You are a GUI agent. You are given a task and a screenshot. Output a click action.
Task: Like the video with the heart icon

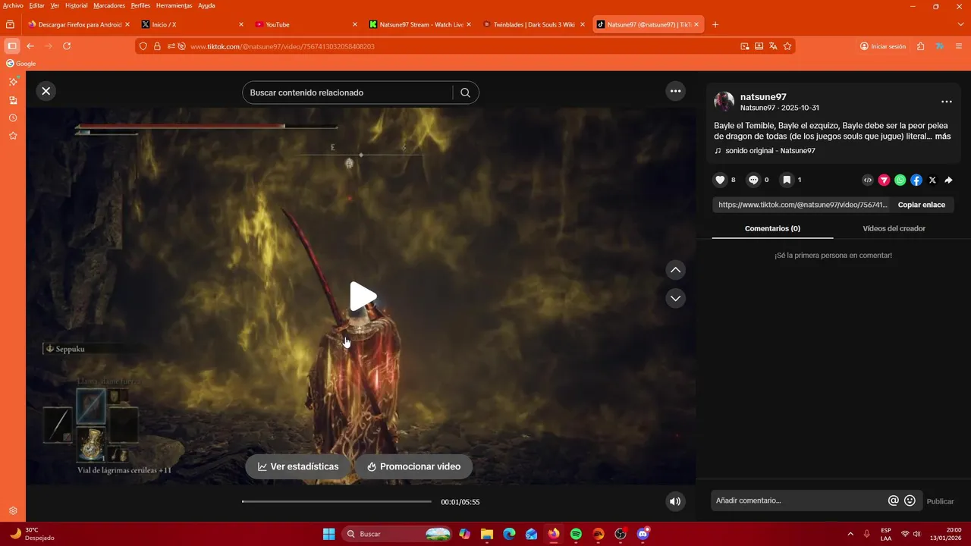coord(720,180)
